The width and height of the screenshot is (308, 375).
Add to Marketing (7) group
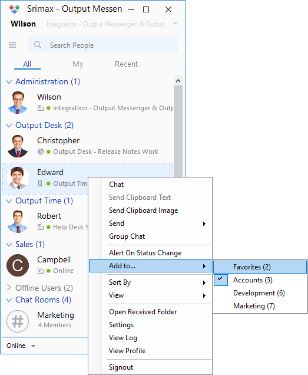260,306
